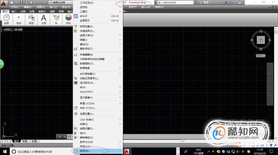Select 全屏显示 (Clean Screen) Ctrl+0 menu item
The height and width of the screenshot is (155, 278).
(98, 21)
